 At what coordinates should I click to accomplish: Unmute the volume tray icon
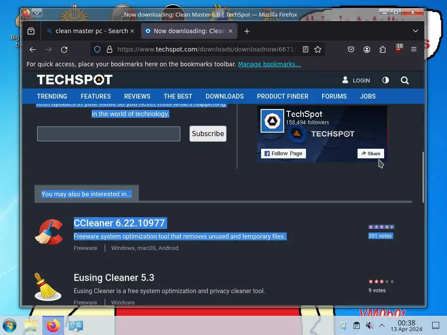click(369, 325)
